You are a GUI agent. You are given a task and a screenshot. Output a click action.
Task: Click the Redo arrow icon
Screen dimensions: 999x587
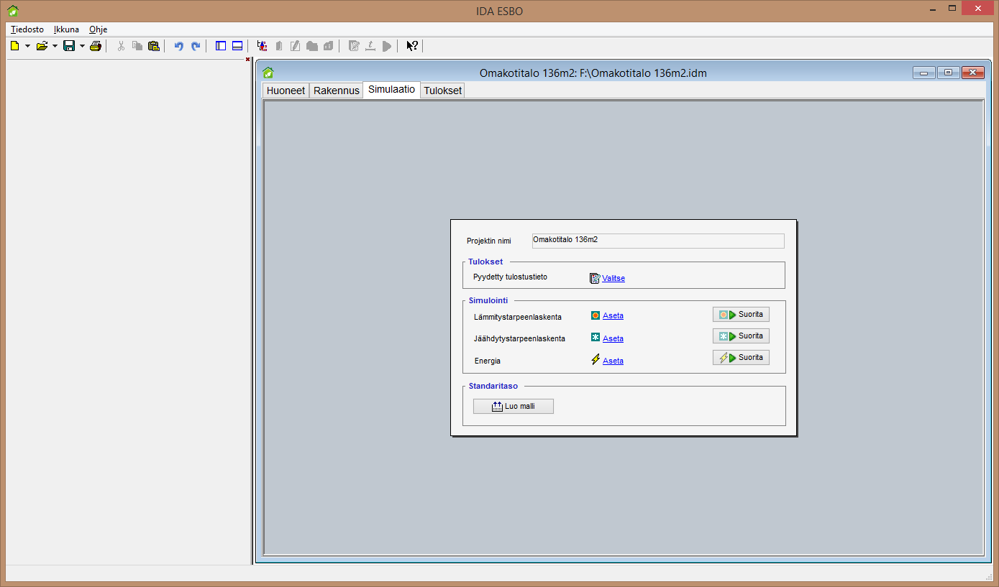click(x=195, y=46)
